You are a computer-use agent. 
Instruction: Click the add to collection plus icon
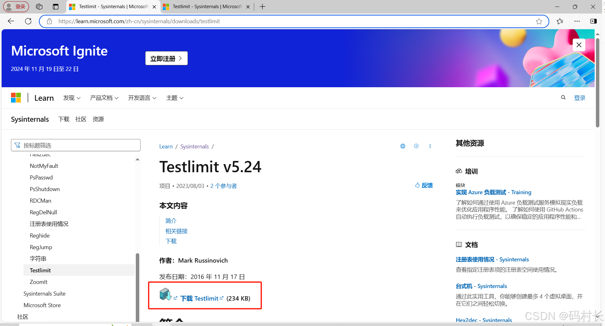(x=416, y=146)
